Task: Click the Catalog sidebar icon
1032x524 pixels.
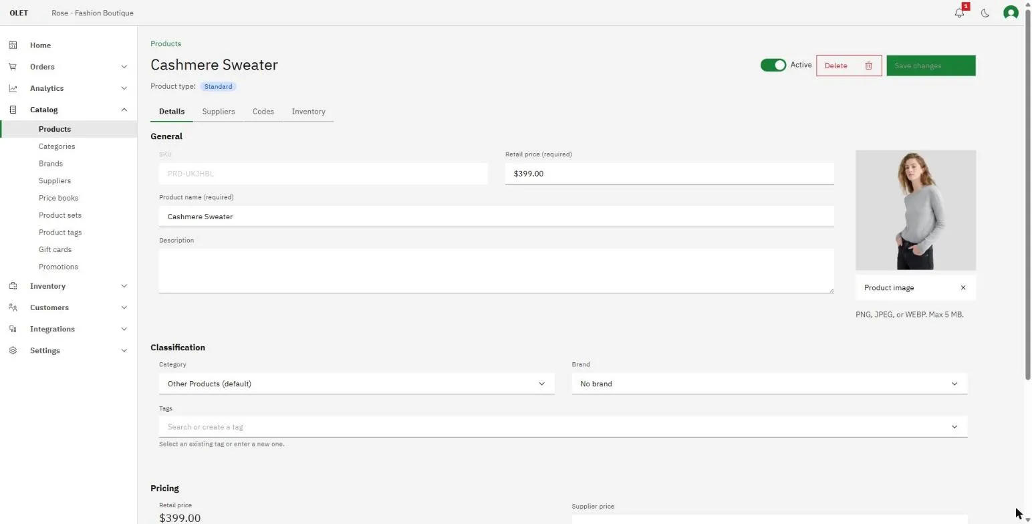Action: coord(13,110)
